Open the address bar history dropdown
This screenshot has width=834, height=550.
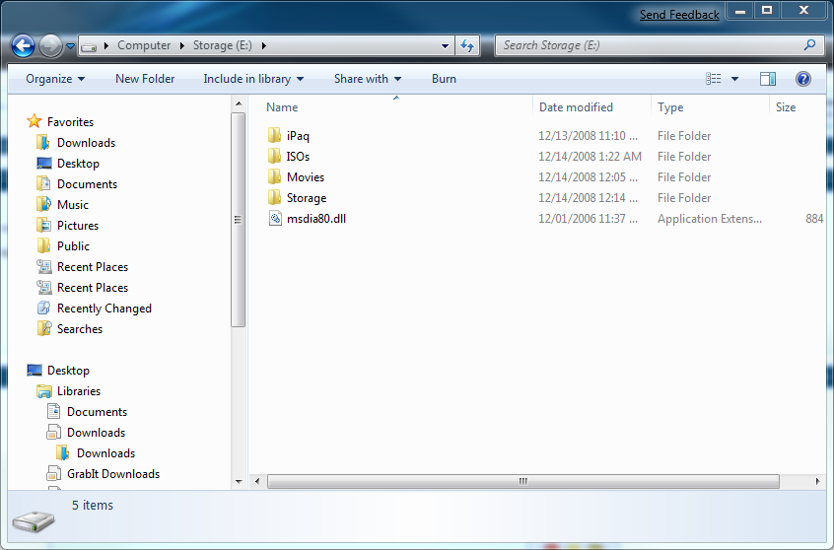[445, 46]
